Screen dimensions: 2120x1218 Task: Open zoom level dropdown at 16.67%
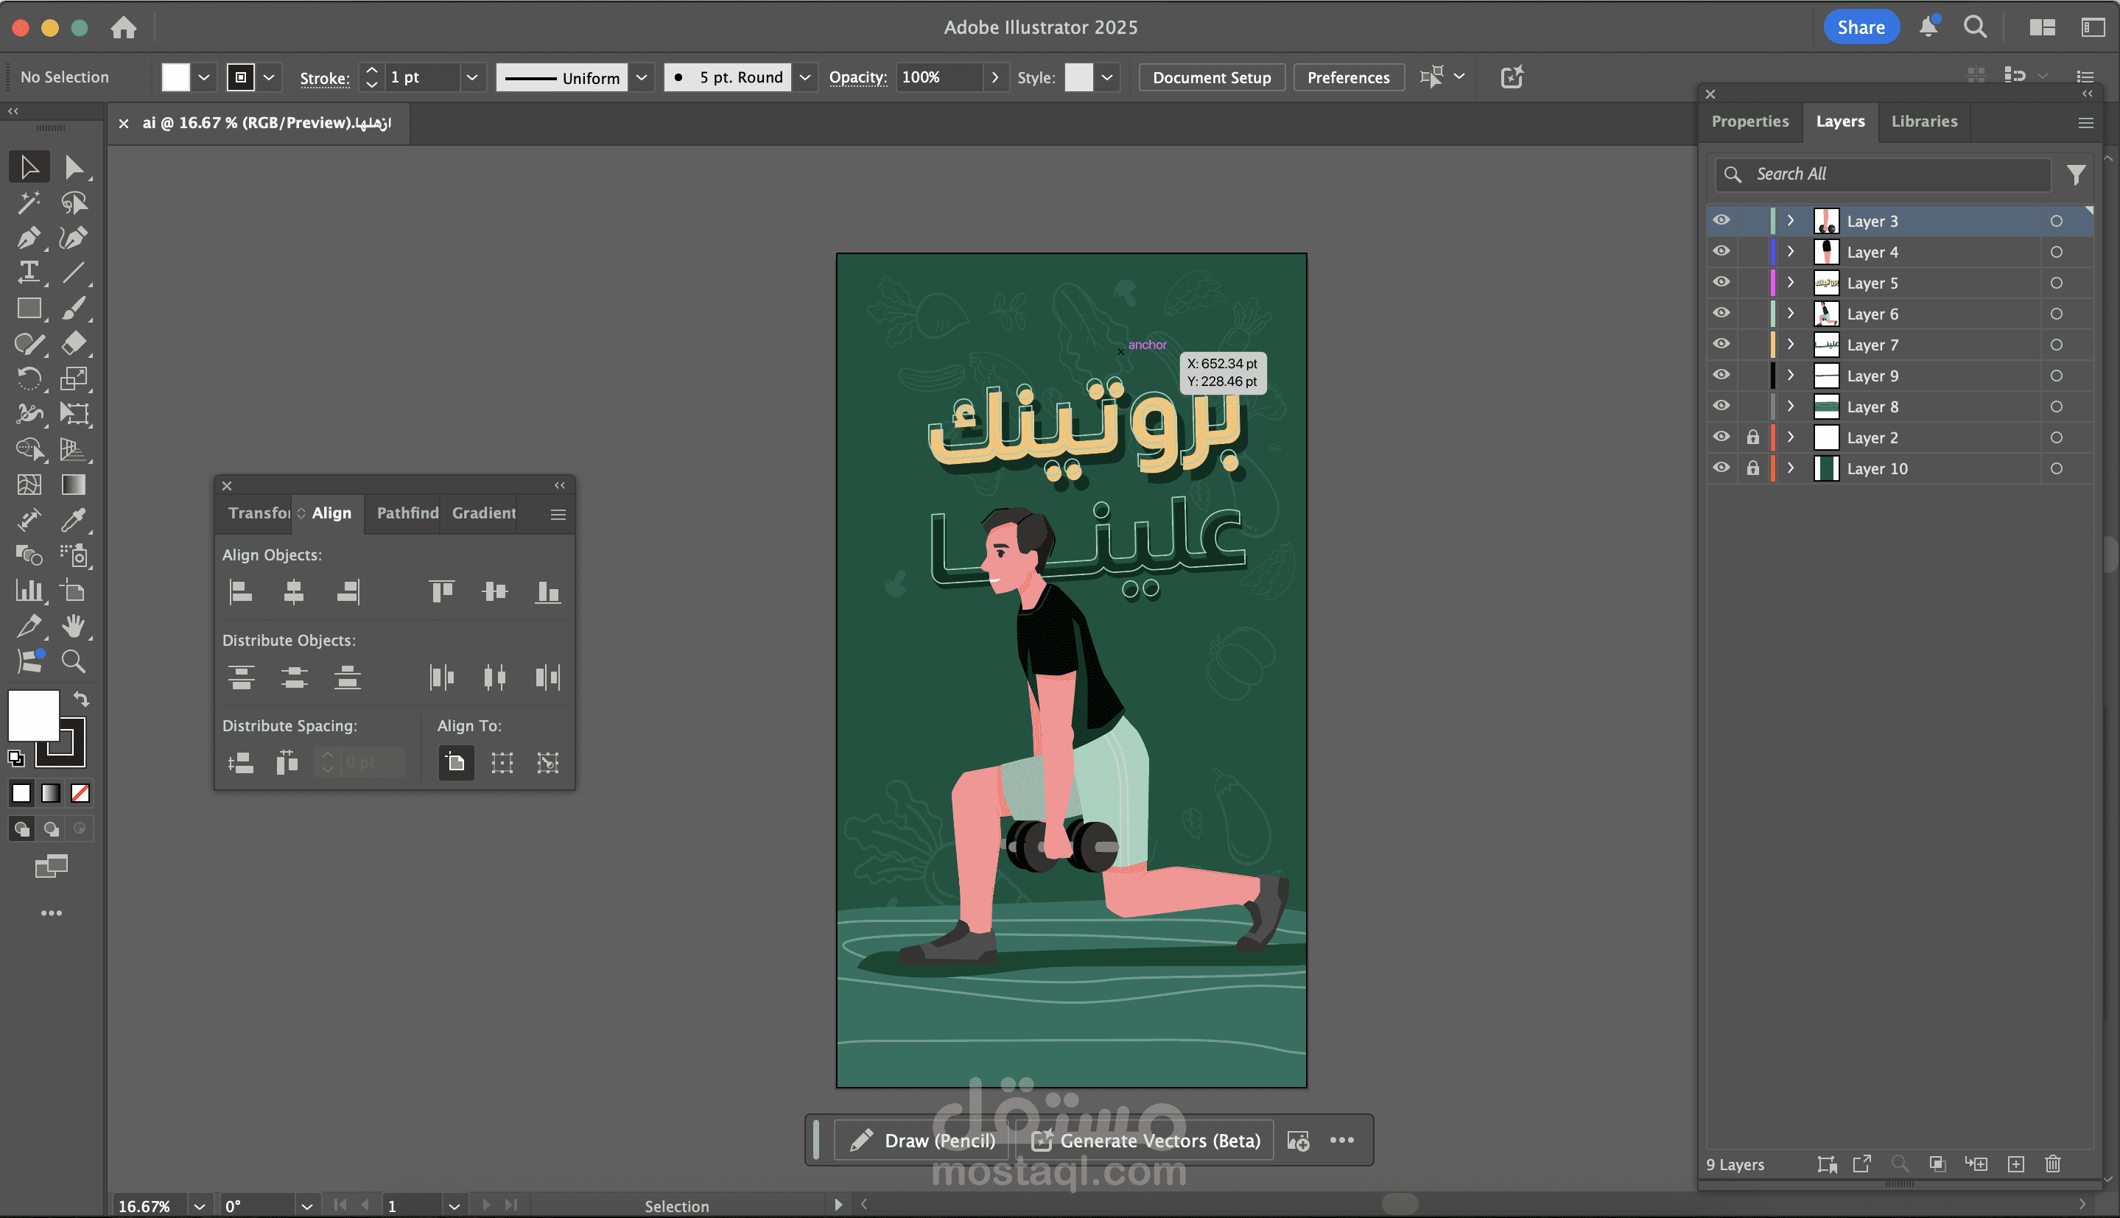[x=199, y=1205]
